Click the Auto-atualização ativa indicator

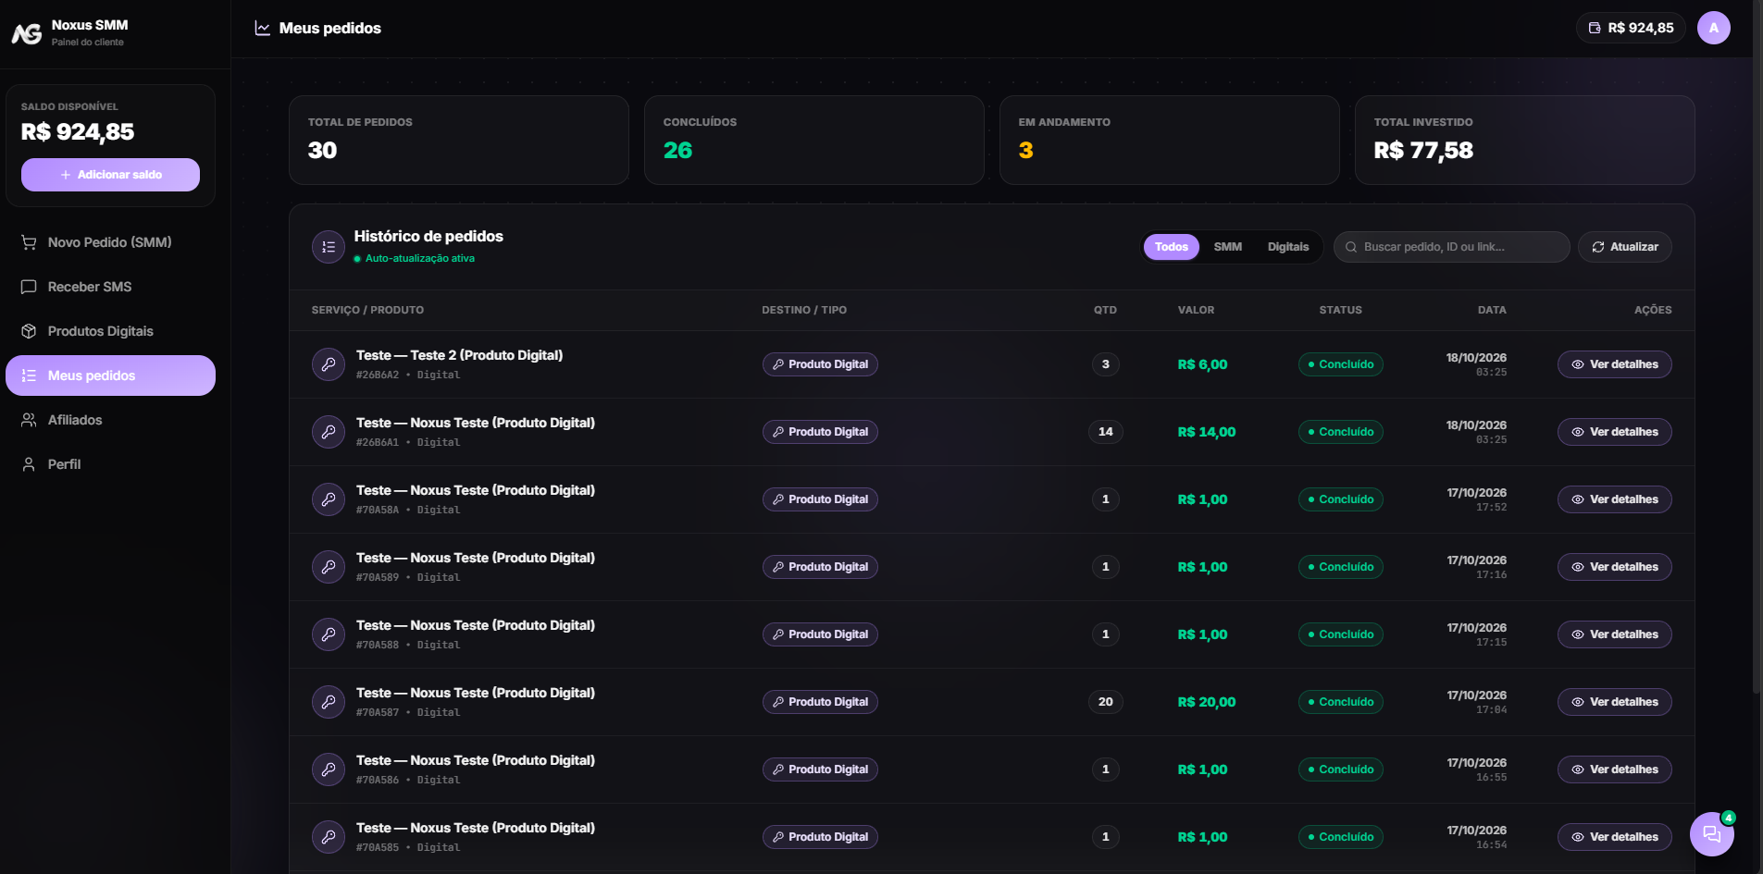414,259
